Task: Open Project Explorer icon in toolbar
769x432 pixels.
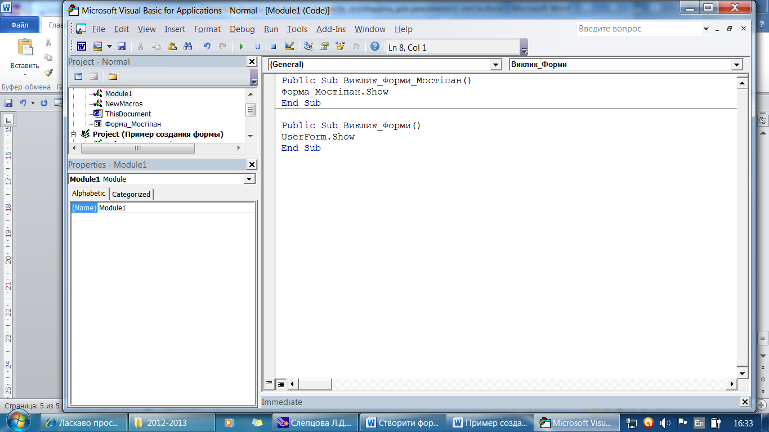Action: pos(309,47)
